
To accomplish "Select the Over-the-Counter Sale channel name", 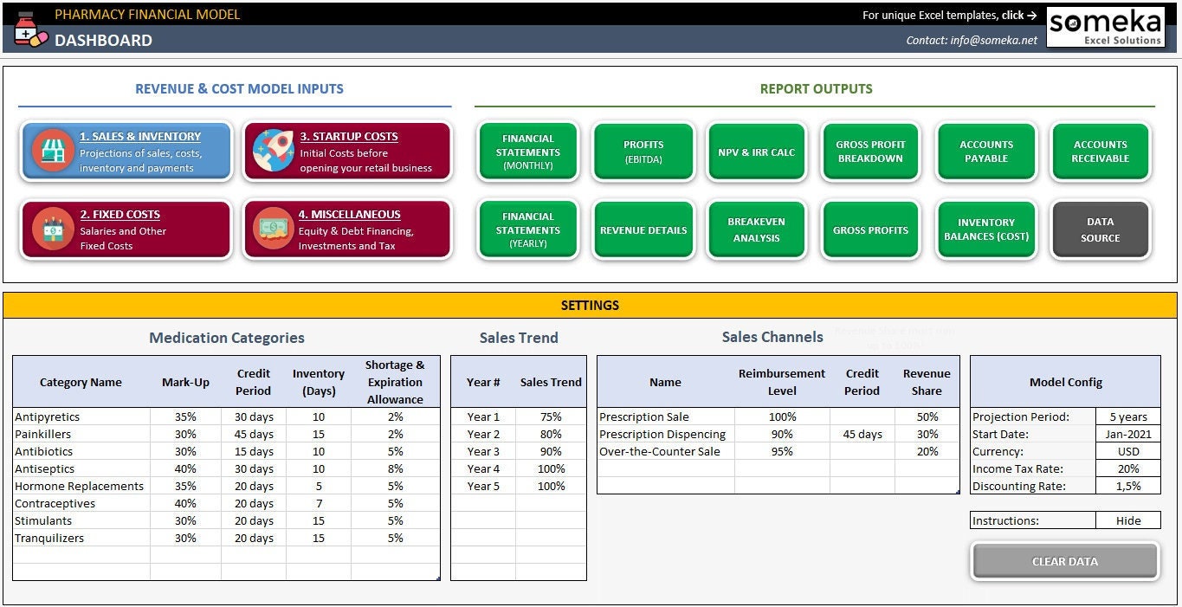I will [666, 451].
